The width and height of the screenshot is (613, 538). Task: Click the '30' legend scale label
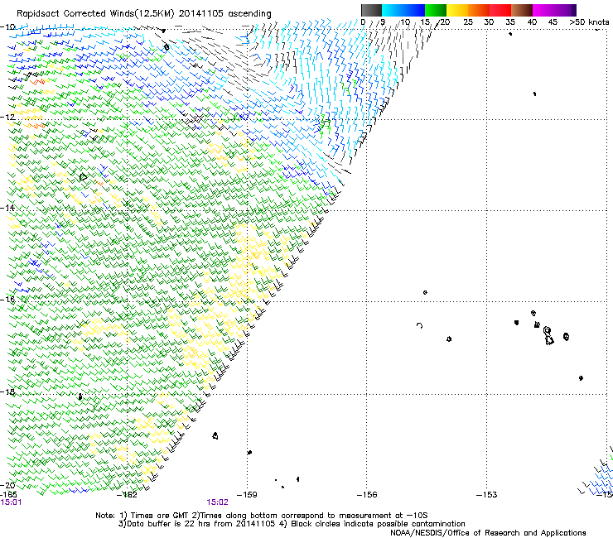pos(489,22)
